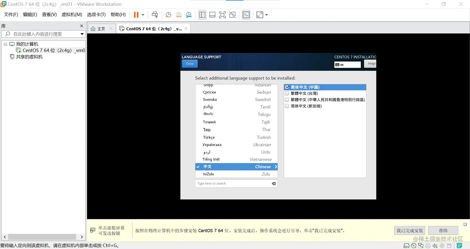Open the library search filter dropdown arrow
The image size is (470, 249).
click(82, 34)
